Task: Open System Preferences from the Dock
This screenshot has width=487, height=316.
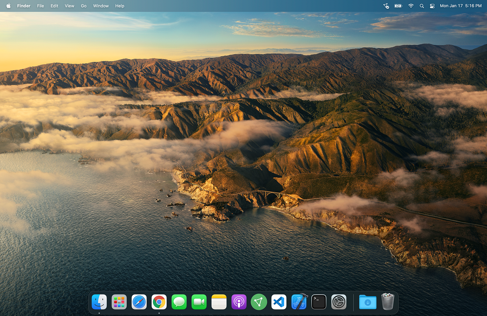Action: click(339, 302)
